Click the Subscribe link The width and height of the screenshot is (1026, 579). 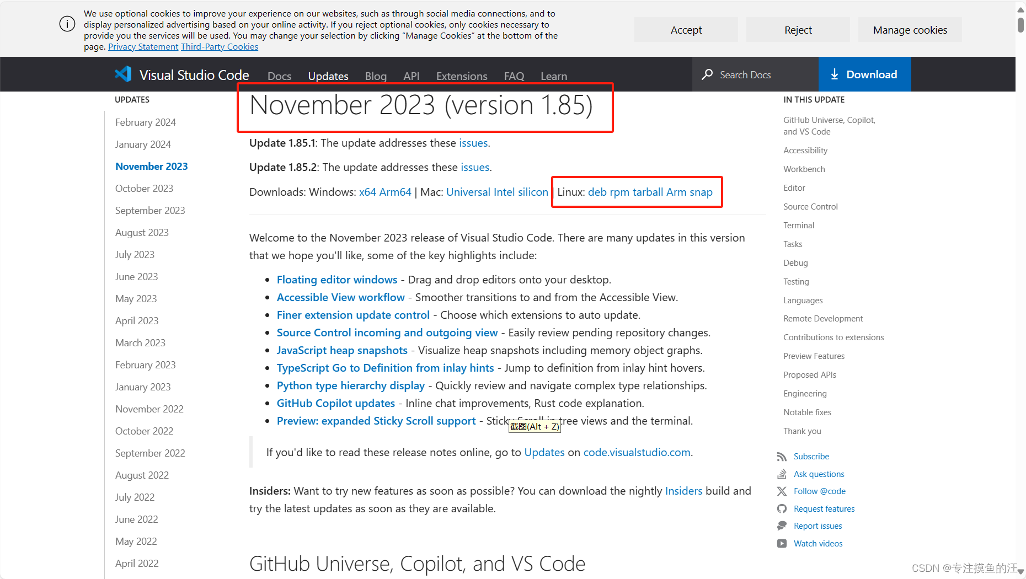pyautogui.click(x=811, y=457)
